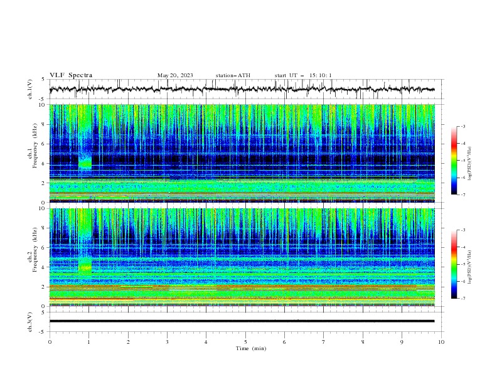Click the ch.1 colorbar 'log(PSD)(V²/Hz)' label
Image resolution: width=497 pixels, height=384 pixels.
pyautogui.click(x=469, y=164)
